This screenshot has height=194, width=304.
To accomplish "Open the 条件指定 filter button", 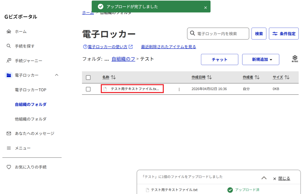I will click(284, 34).
